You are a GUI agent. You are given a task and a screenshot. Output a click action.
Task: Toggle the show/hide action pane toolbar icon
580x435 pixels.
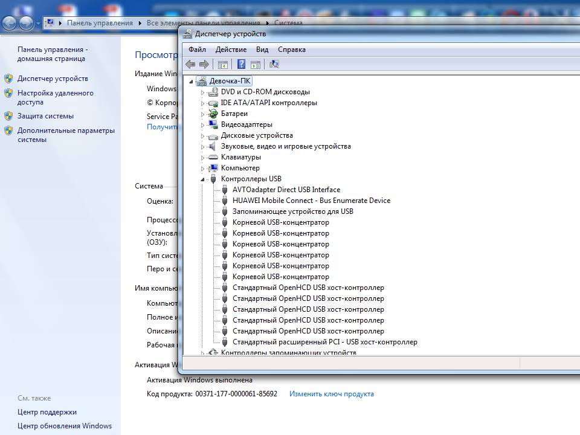[255, 64]
